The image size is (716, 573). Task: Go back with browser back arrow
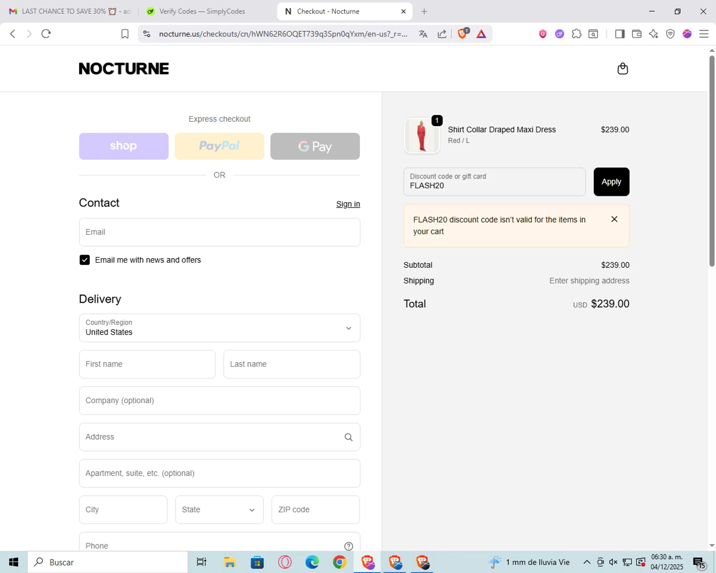13,34
